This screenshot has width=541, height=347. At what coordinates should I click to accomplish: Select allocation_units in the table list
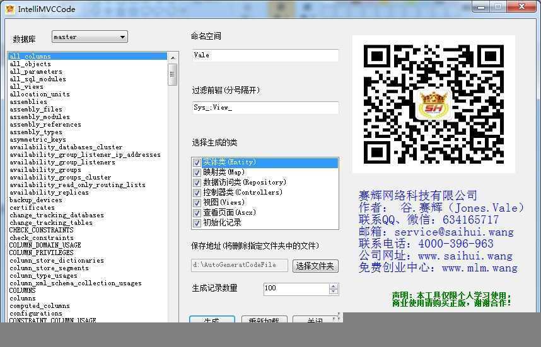point(88,94)
